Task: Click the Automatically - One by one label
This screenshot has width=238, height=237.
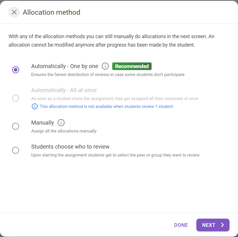Action: 65,66
